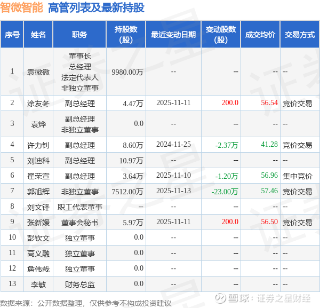Click 竞价交易 in 许力钊's row
Image resolution: width=320 pixels, height=308 pixels.
[x=298, y=145]
